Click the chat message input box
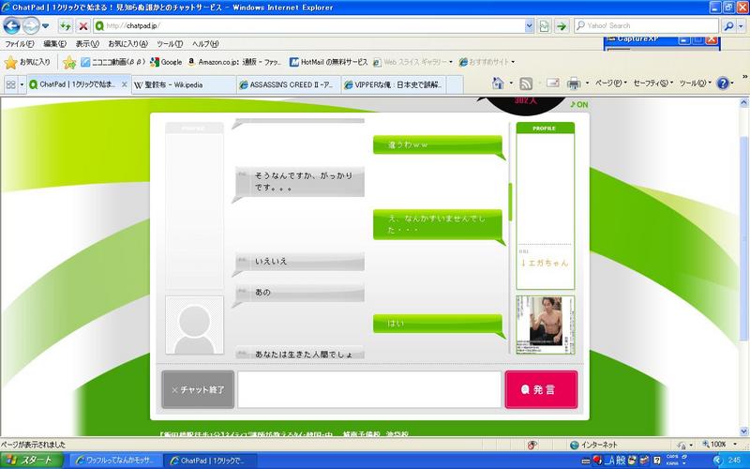Image resolution: width=750 pixels, height=469 pixels. 369,389
